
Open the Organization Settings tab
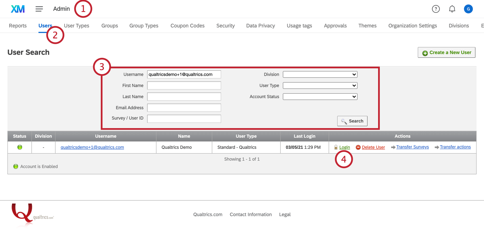412,26
